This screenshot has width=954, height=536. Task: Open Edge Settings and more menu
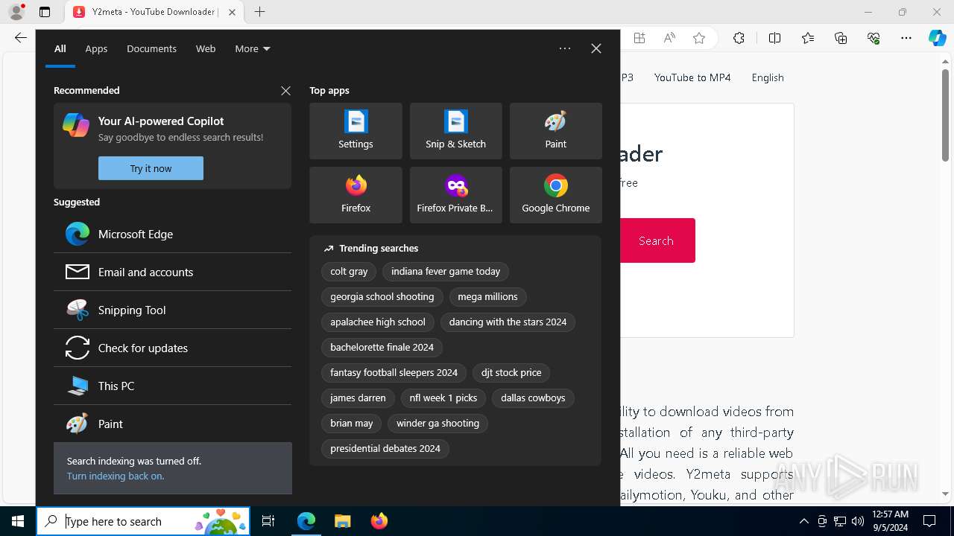point(906,38)
